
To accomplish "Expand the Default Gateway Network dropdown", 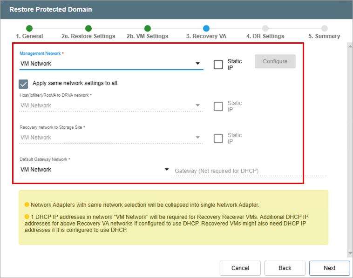I will (95, 170).
